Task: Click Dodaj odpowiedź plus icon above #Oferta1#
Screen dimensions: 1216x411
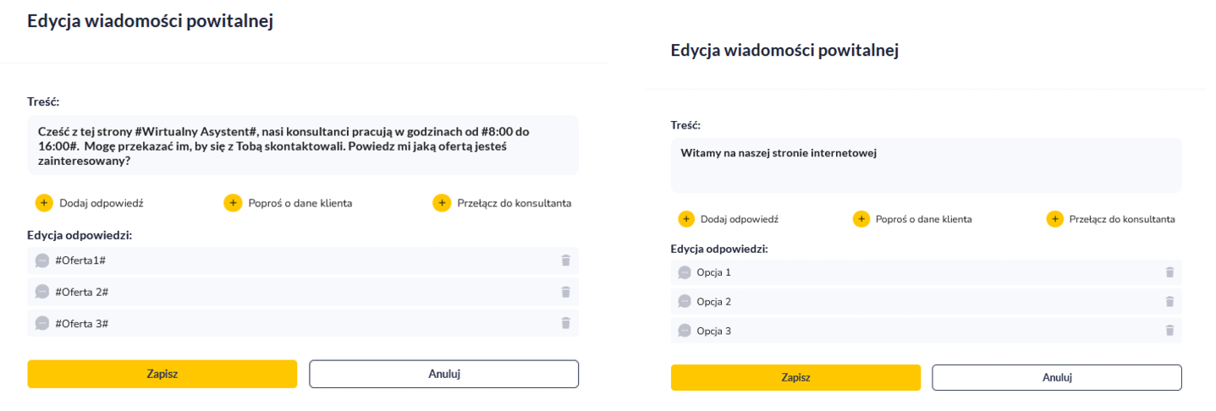Action: point(44,203)
